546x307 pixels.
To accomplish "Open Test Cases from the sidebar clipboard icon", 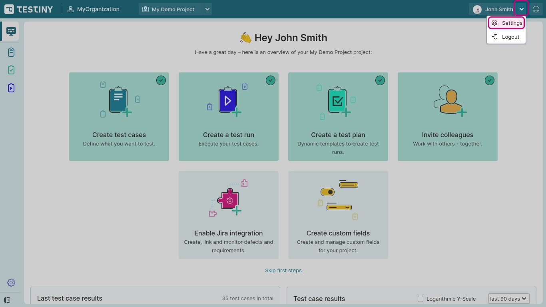I will coord(11,52).
